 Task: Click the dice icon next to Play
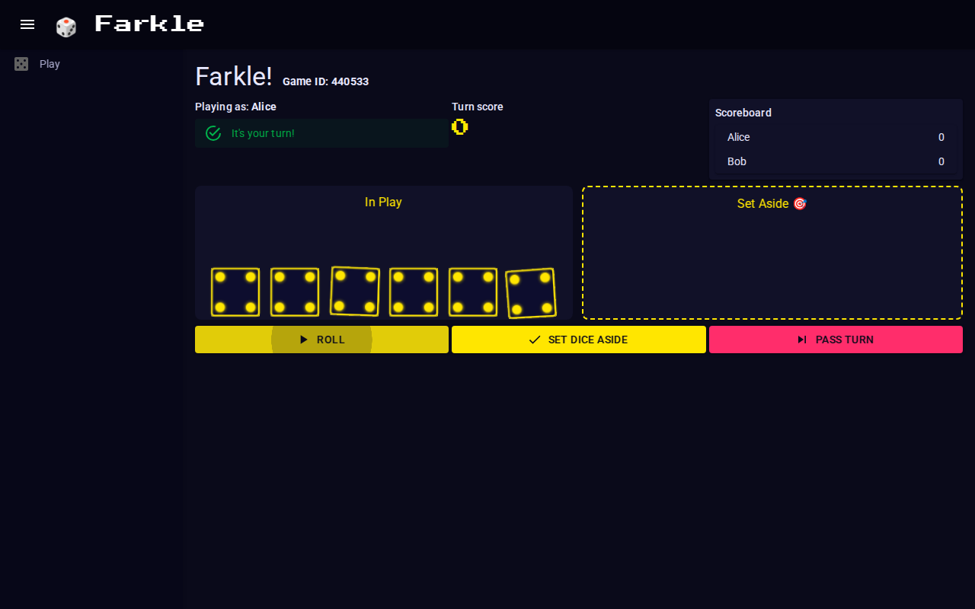coord(21,64)
